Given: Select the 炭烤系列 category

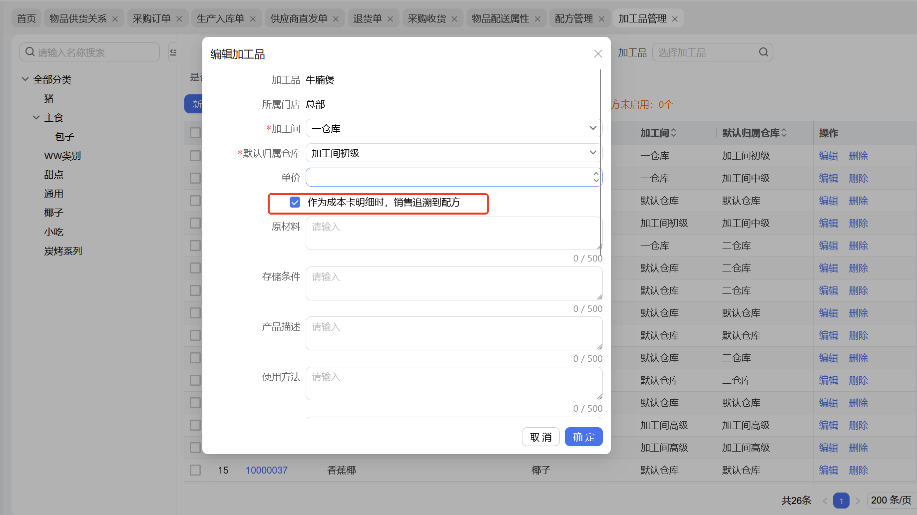Looking at the screenshot, I should (63, 251).
